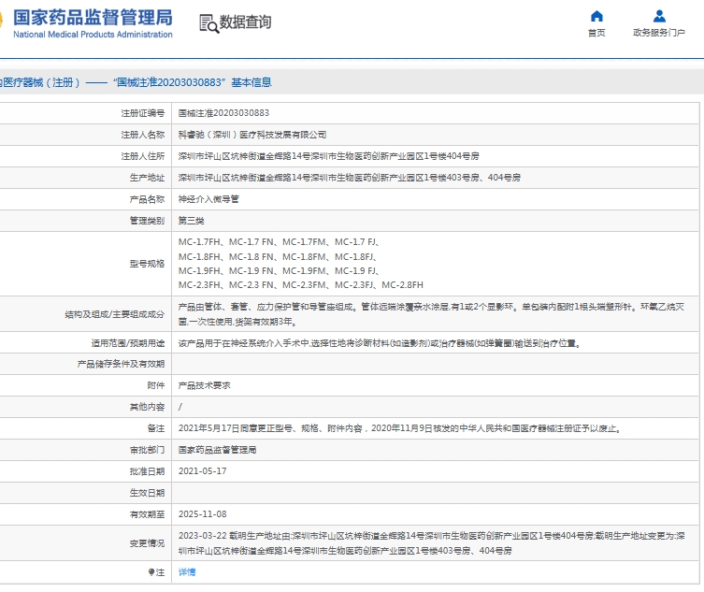This screenshot has height=592, width=704.
Task: Click model line starting MC-1.8FH
Action: 278,257
